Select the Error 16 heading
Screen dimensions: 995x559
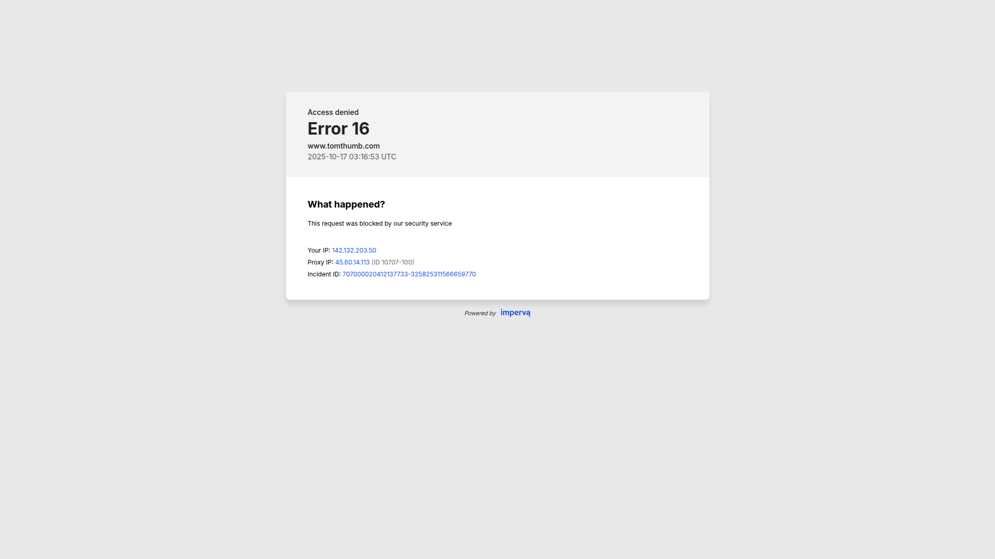pyautogui.click(x=338, y=128)
